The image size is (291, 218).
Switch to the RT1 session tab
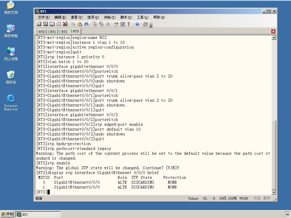pyautogui.click(x=52, y=32)
